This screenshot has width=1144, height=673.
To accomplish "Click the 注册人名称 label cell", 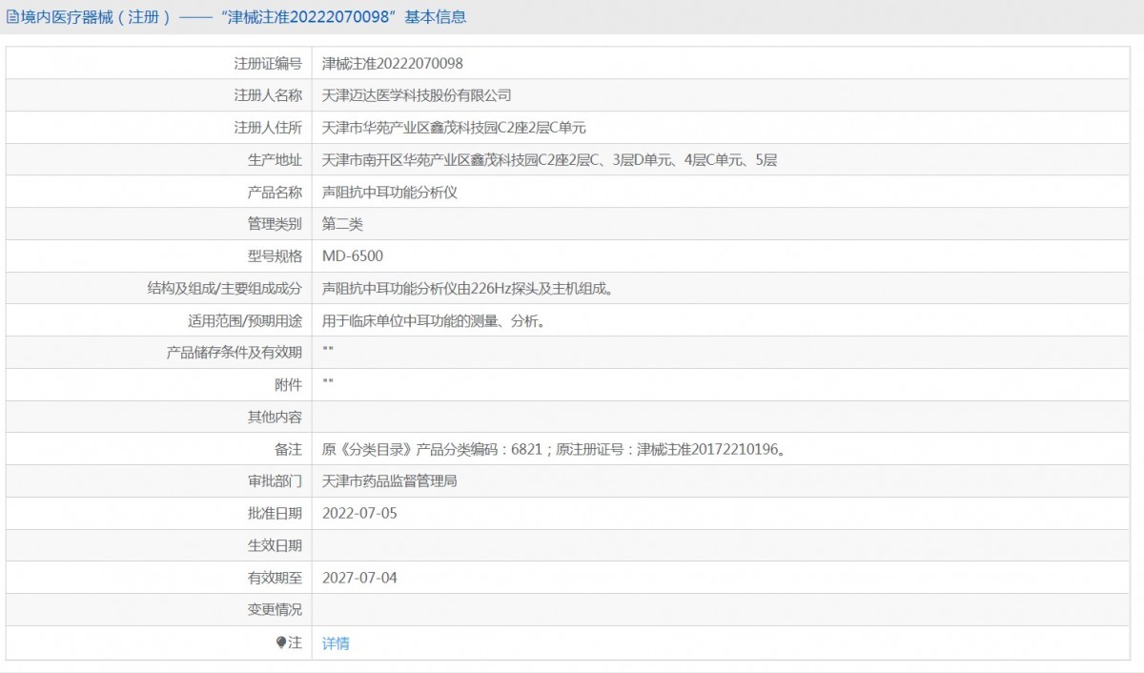I will click(159, 95).
